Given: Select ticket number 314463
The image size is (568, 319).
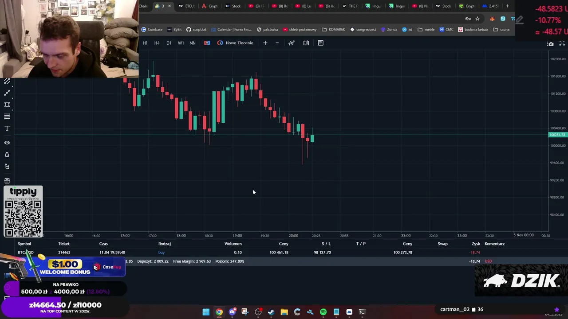Looking at the screenshot, I should (x=64, y=253).
